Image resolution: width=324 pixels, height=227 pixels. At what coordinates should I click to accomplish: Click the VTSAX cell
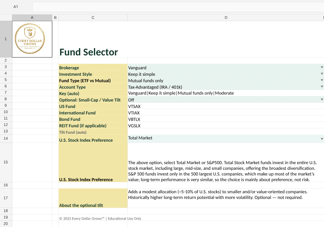tap(226, 106)
